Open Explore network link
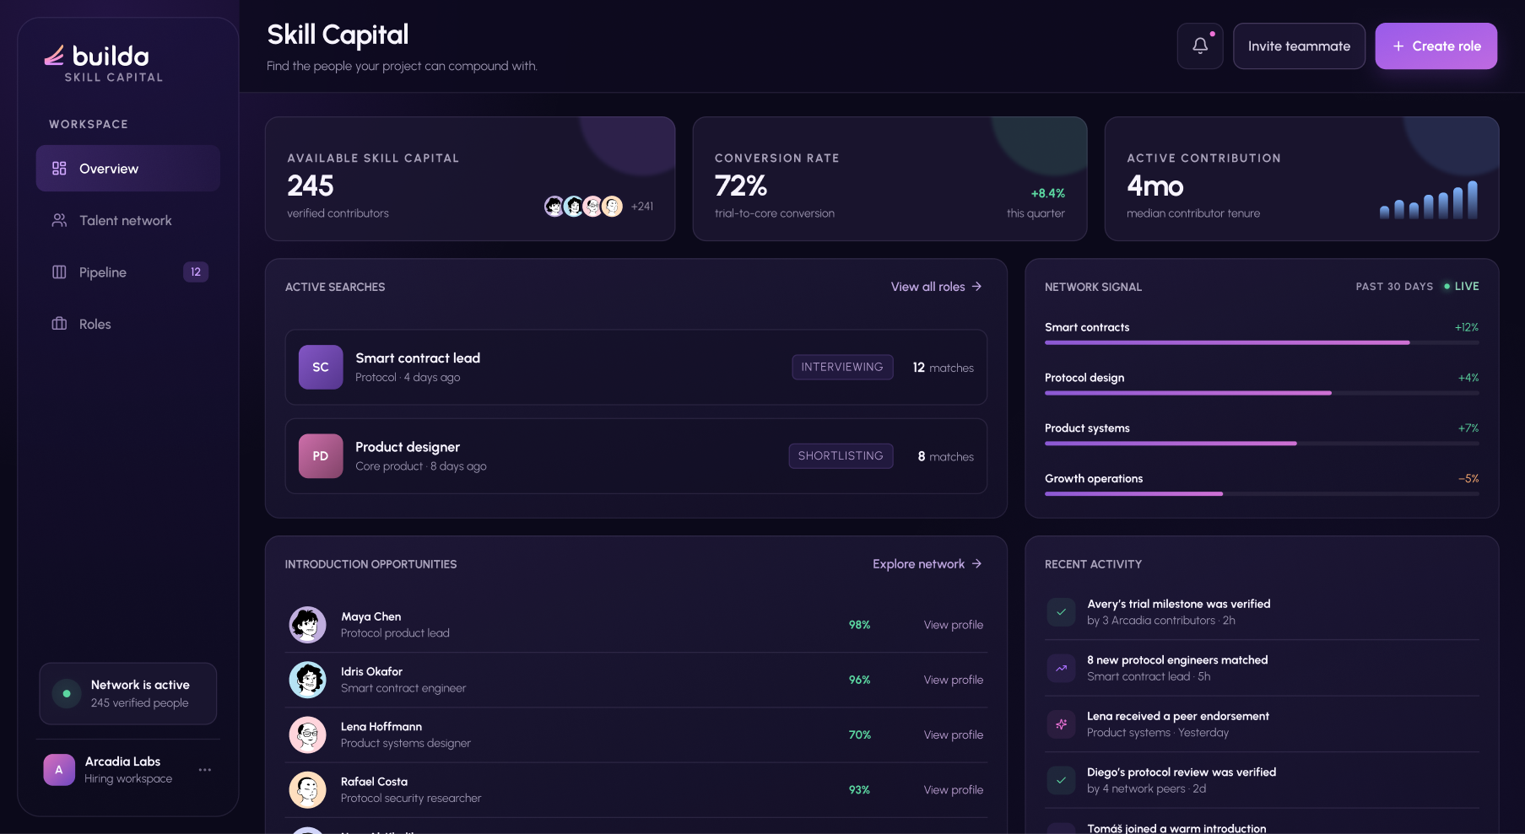Screen dimensions: 1525x834 pyautogui.click(x=927, y=564)
